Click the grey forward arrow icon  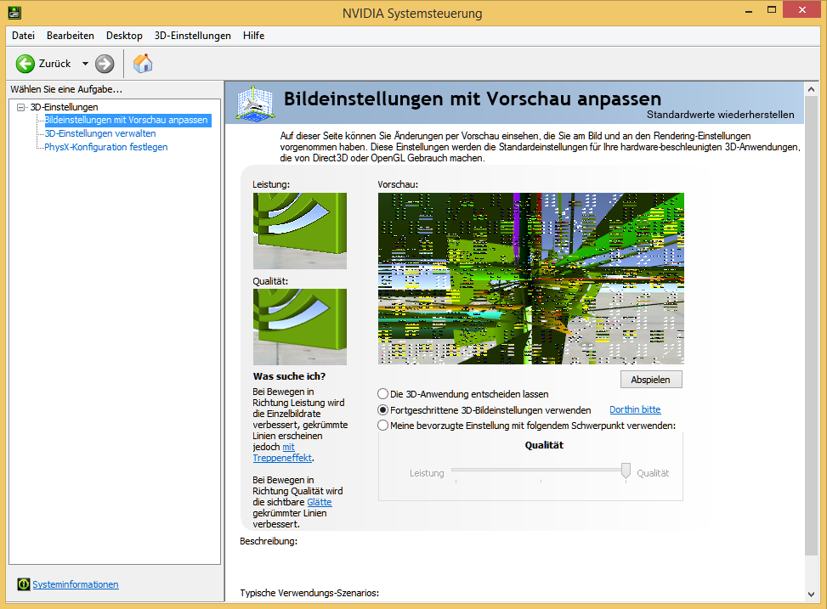pyautogui.click(x=105, y=64)
